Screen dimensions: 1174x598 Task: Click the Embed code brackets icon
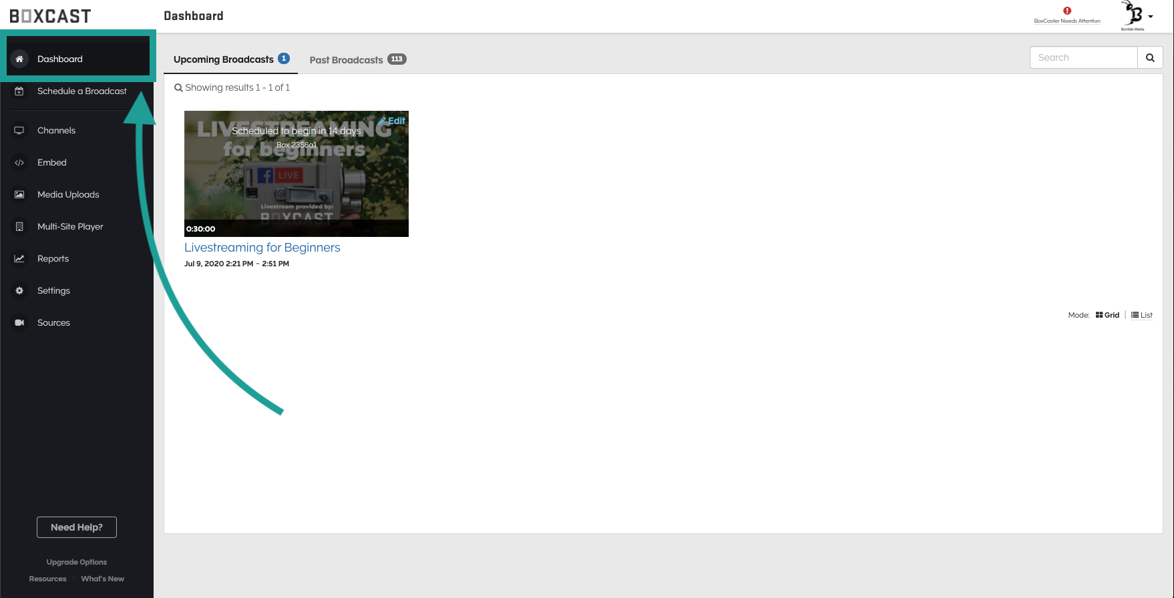tap(19, 162)
